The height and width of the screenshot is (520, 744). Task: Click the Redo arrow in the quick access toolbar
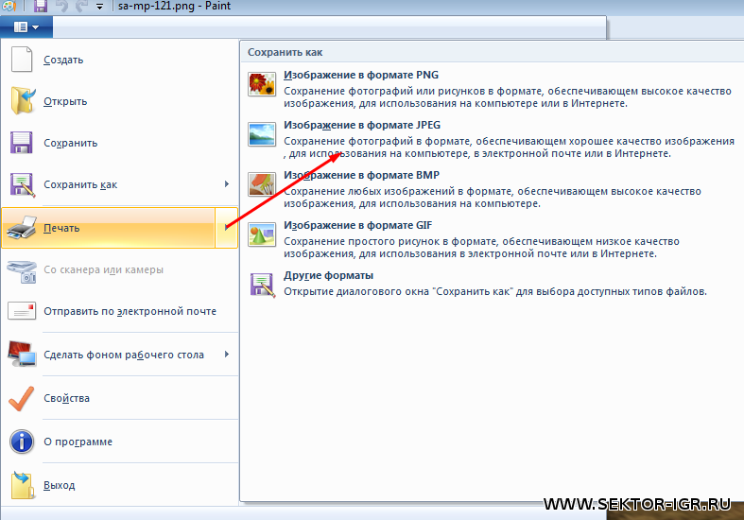tap(81, 7)
